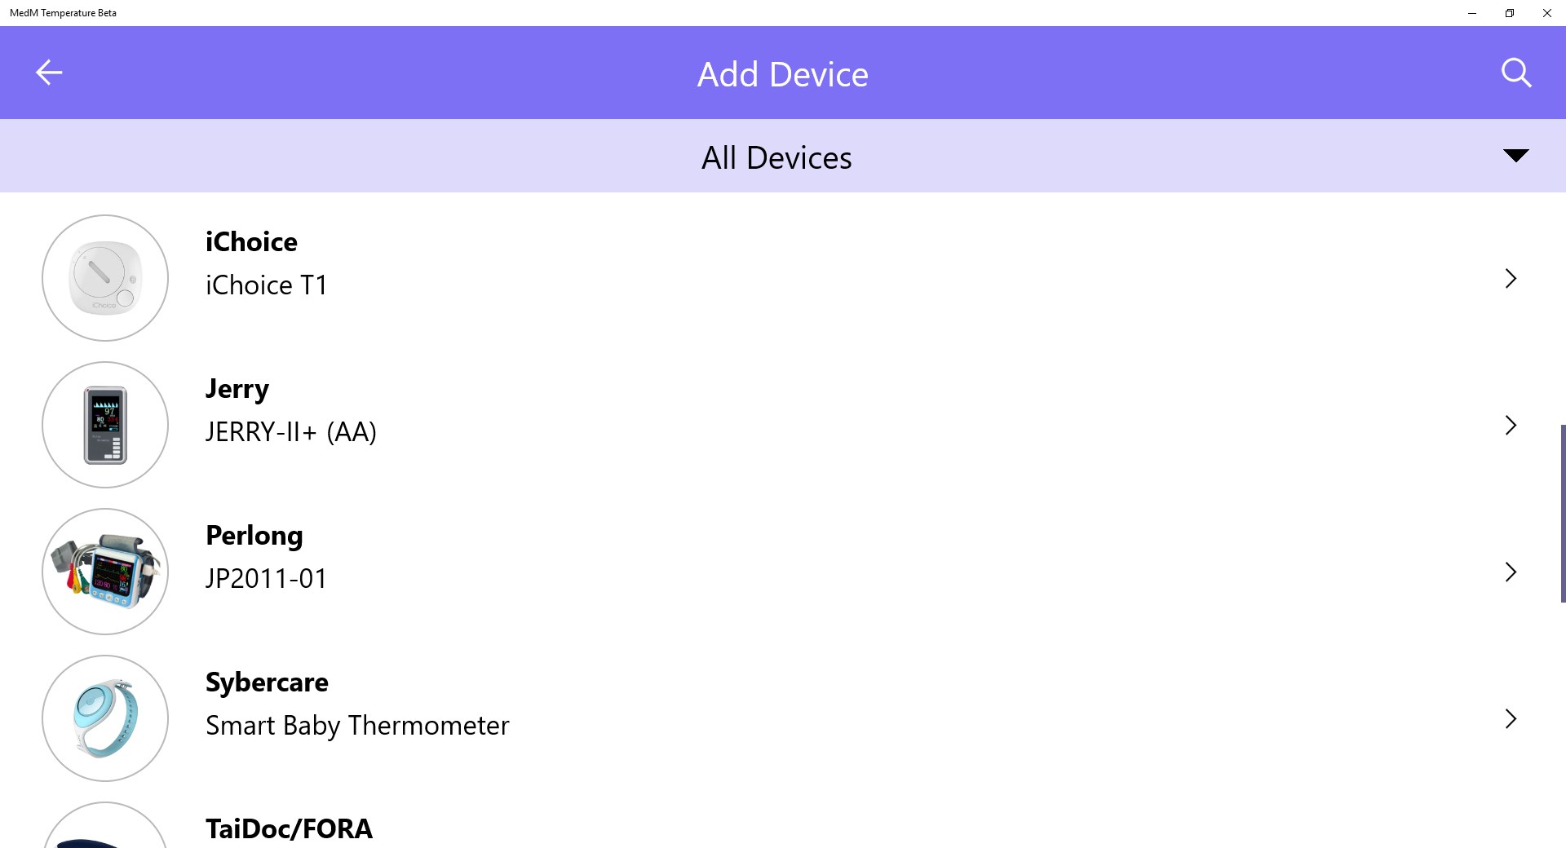Select the iChoice T1 device name
Image resolution: width=1566 pixels, height=848 pixels.
tap(266, 285)
